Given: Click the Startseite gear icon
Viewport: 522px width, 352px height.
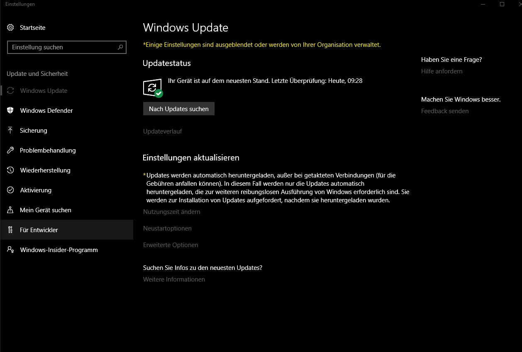Looking at the screenshot, I should tap(10, 28).
